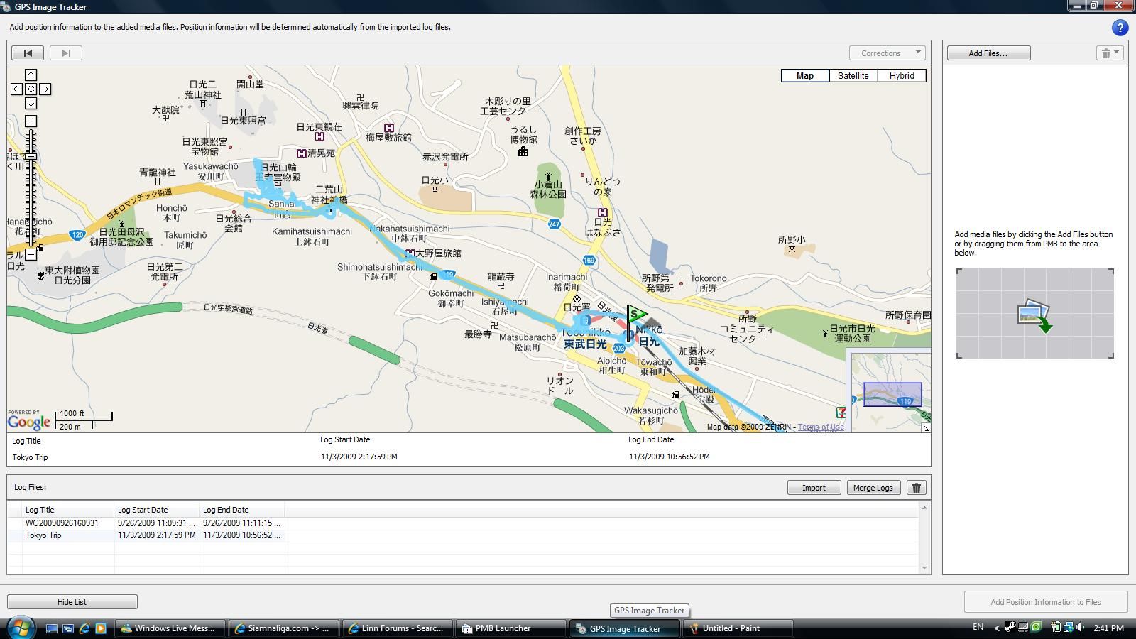Pan the map up with arrow

click(x=31, y=75)
